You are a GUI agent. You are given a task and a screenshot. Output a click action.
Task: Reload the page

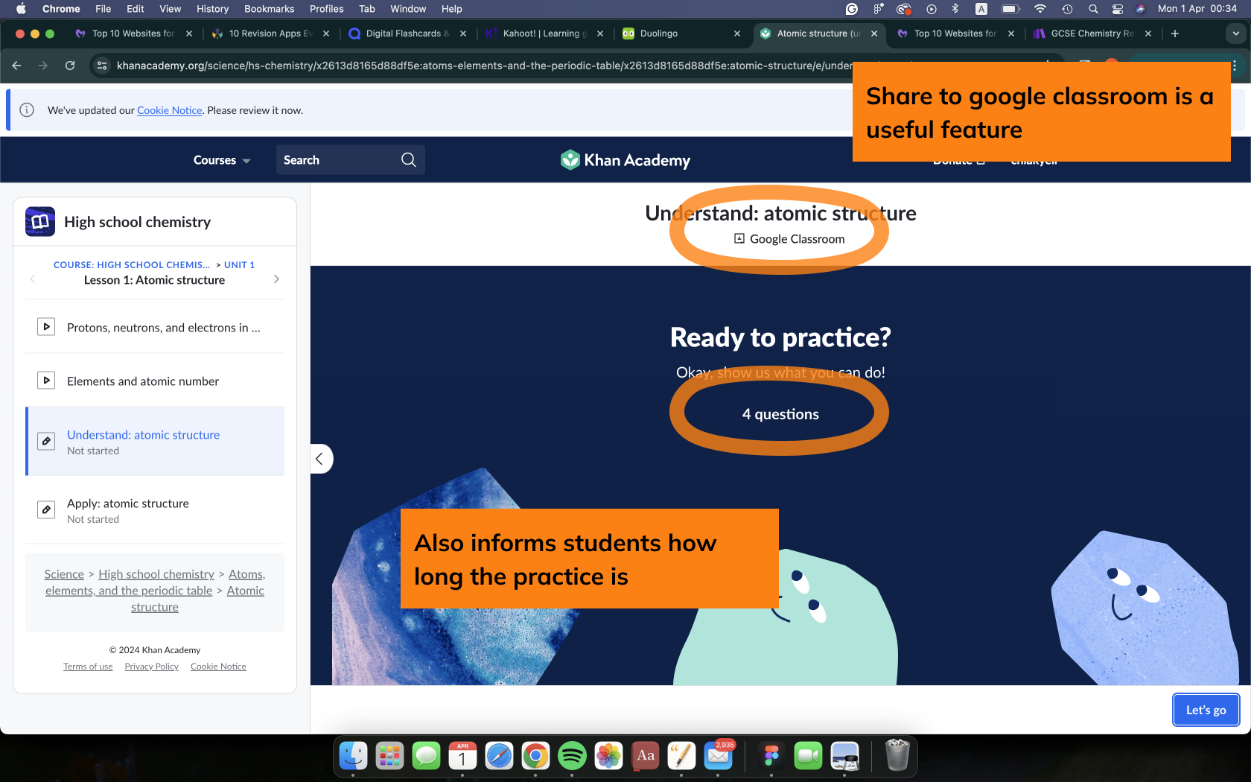pos(70,66)
